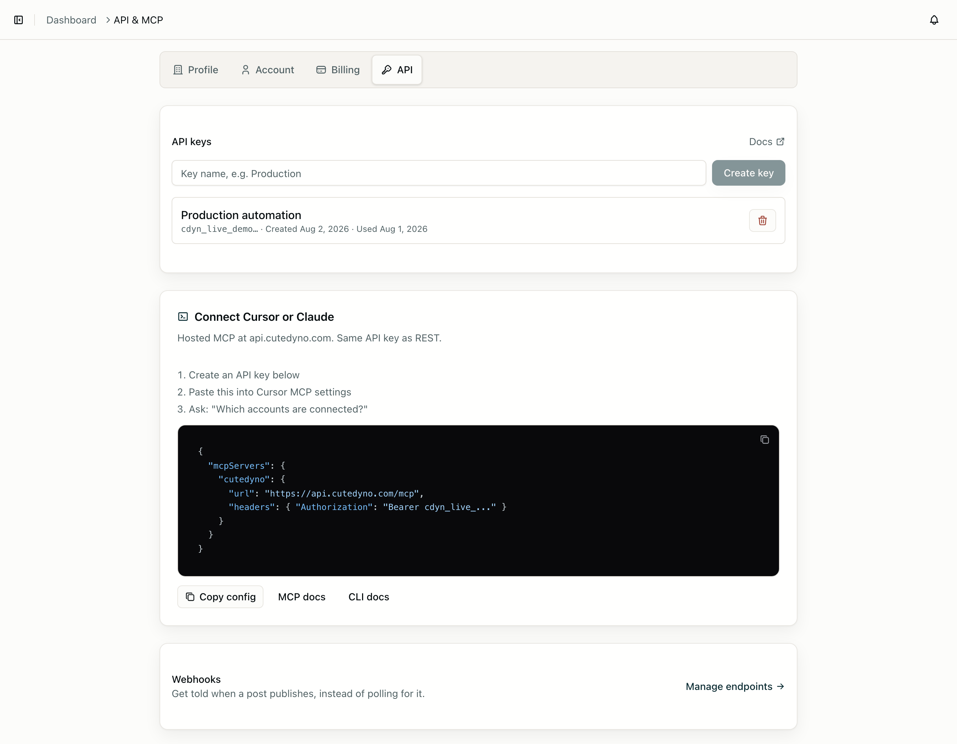This screenshot has width=957, height=744.
Task: Open the notifications bell
Action: tap(934, 20)
